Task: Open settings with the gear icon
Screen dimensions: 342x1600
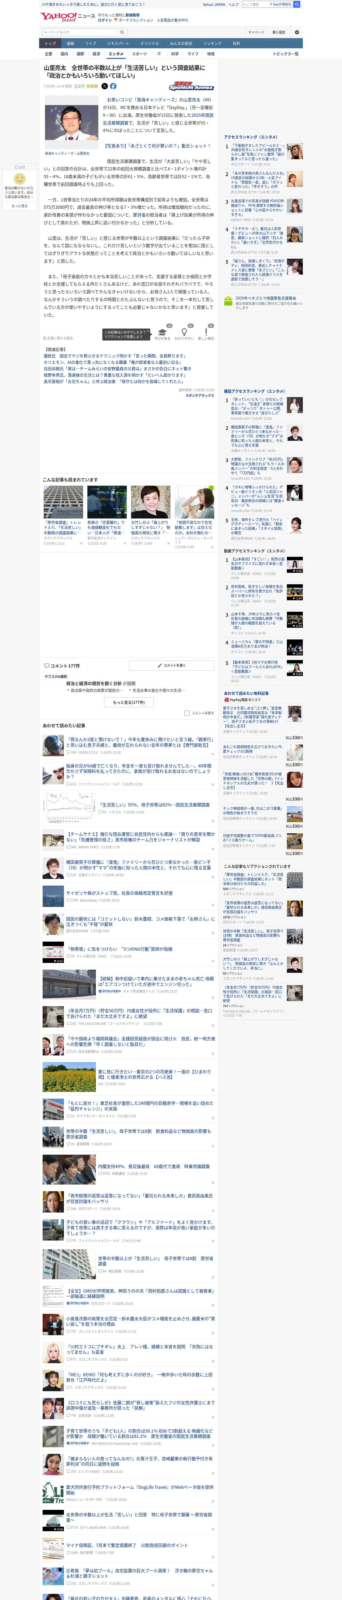Action: pos(297,32)
